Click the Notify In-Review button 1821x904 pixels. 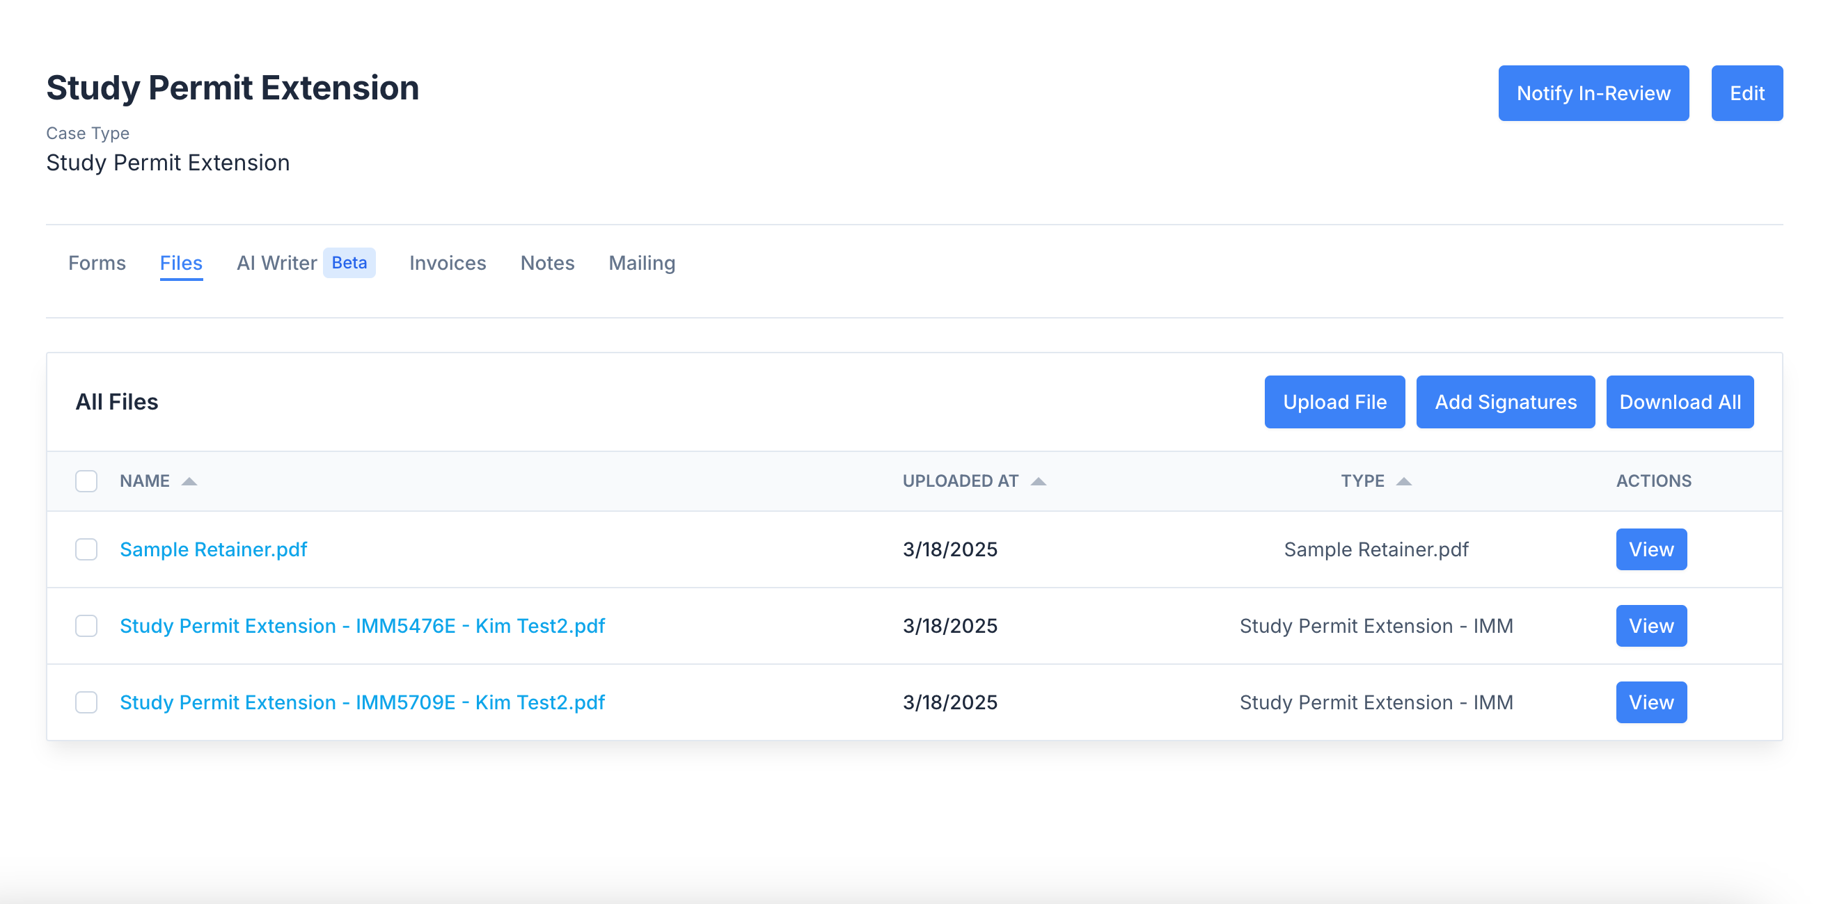pyautogui.click(x=1593, y=93)
